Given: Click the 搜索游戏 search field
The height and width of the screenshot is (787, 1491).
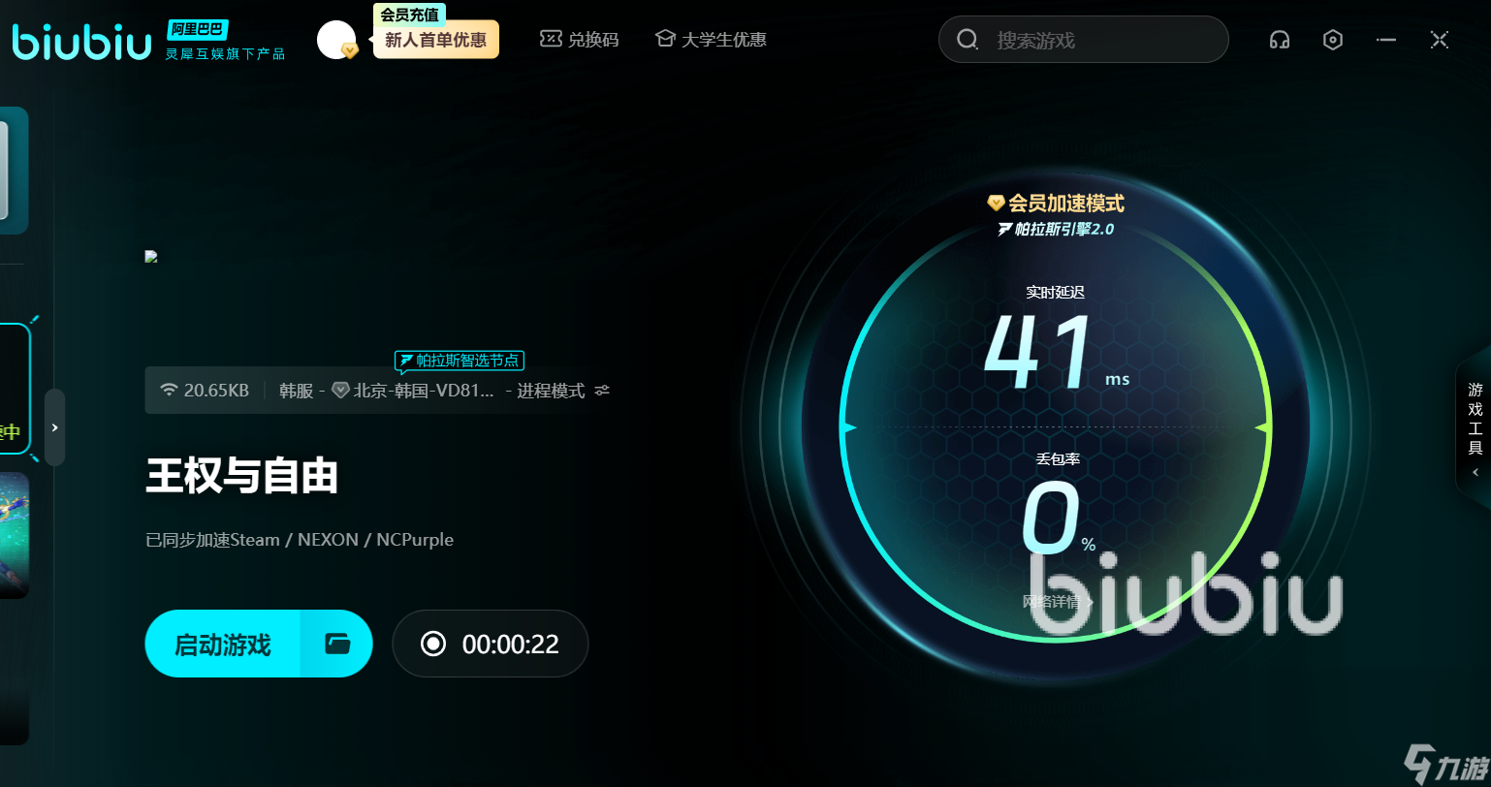Looking at the screenshot, I should click(x=1083, y=40).
